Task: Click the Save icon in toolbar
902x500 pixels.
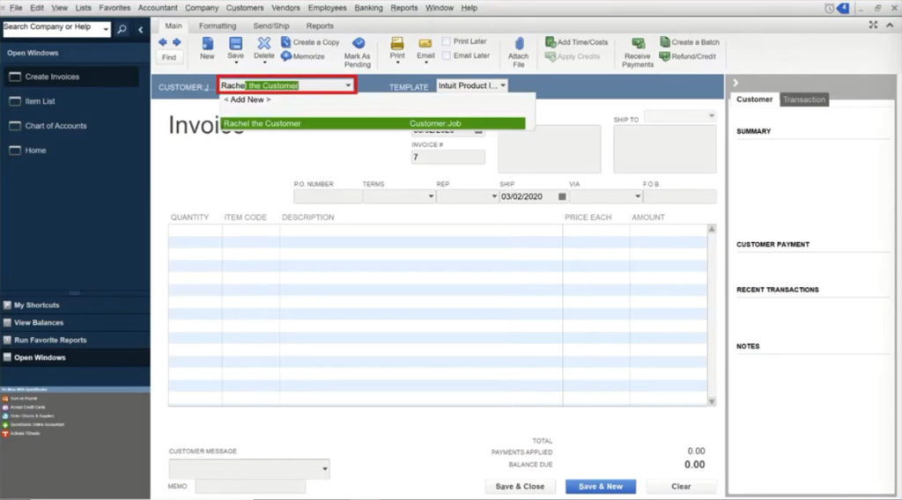Action: point(235,44)
